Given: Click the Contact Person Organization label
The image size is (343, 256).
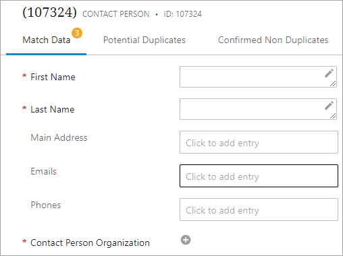Looking at the screenshot, I should (90, 243).
